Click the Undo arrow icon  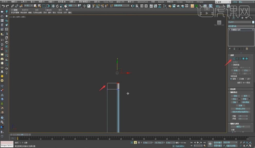coord(3,6)
